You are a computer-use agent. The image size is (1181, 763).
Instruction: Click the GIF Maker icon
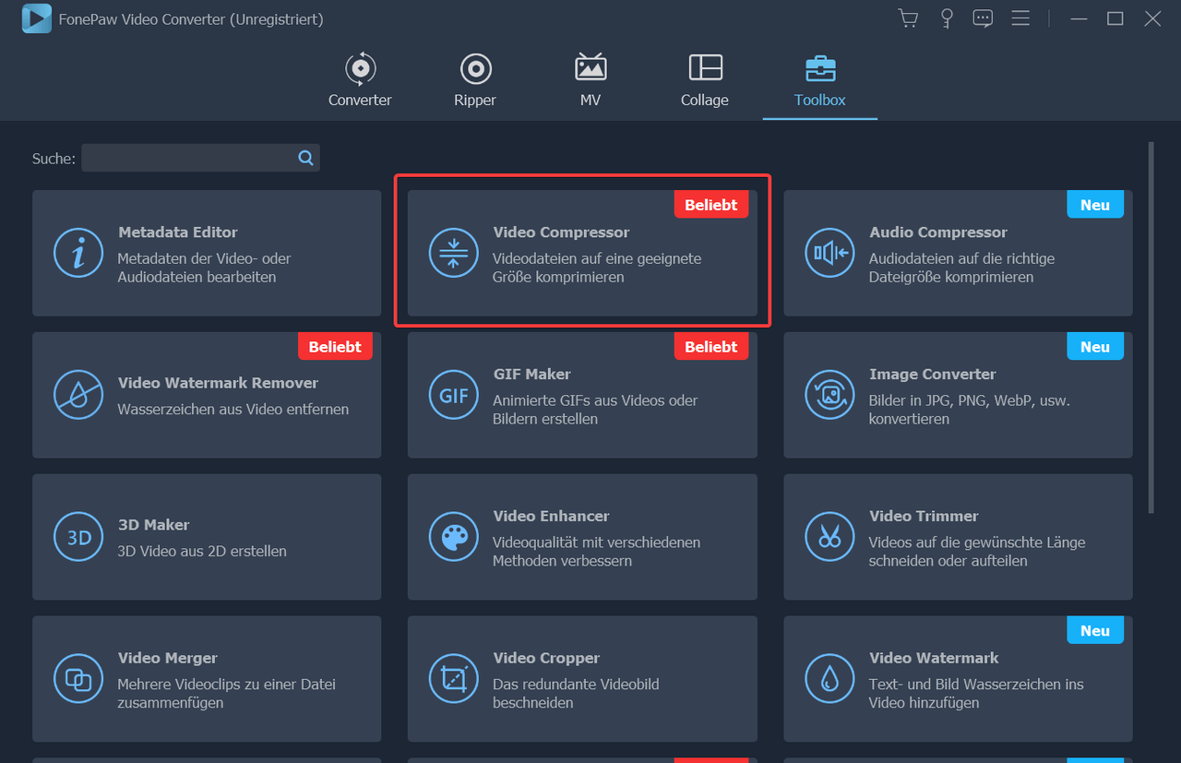(x=453, y=395)
